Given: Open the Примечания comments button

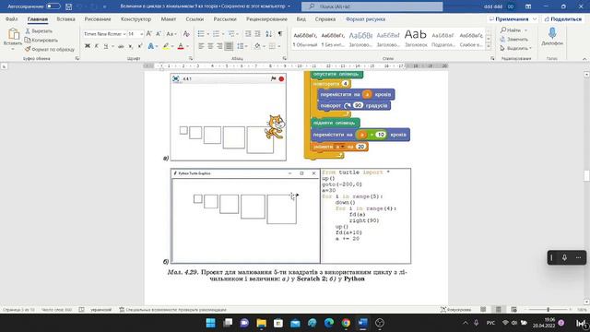Looking at the screenshot, I should 513,18.
